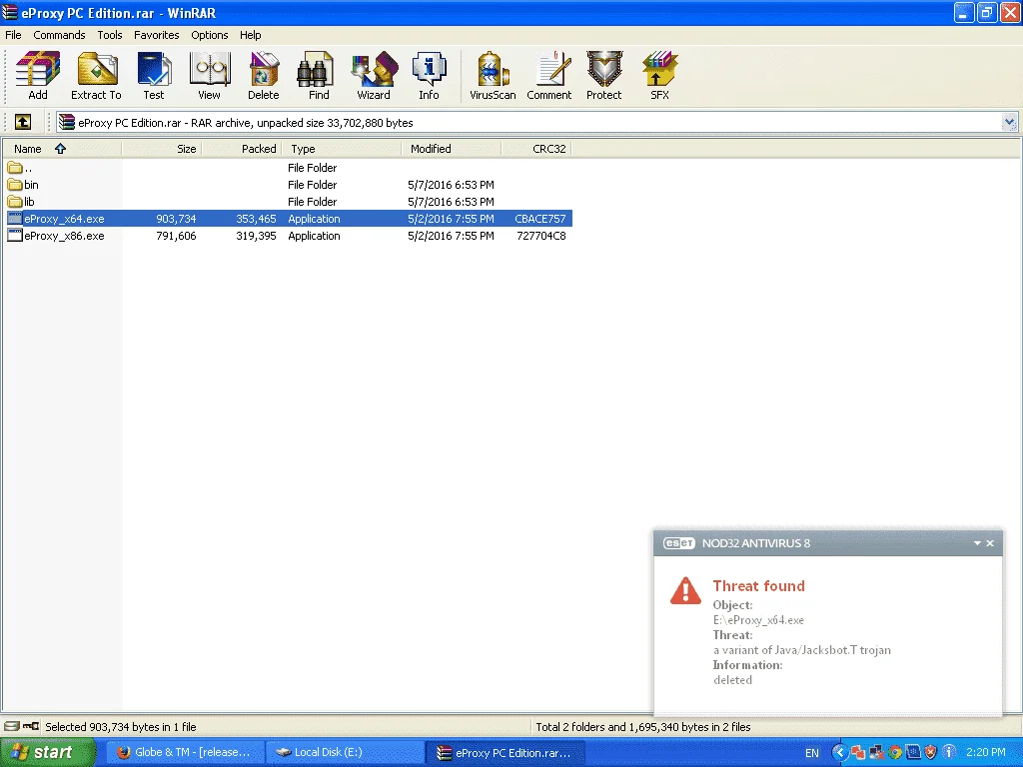
Task: Click the Windows start button
Action: pyautogui.click(x=48, y=753)
